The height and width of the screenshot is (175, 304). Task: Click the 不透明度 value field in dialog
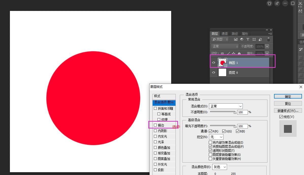[242, 112]
